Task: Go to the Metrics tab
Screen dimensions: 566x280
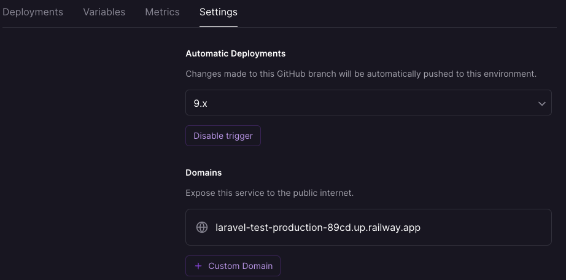Action: coord(162,12)
